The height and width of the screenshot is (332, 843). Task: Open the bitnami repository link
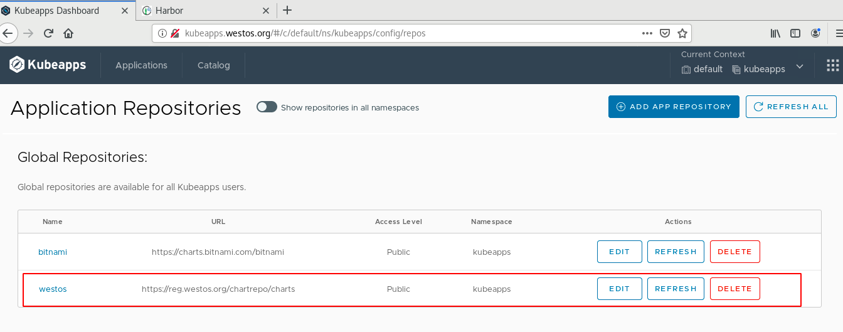53,252
